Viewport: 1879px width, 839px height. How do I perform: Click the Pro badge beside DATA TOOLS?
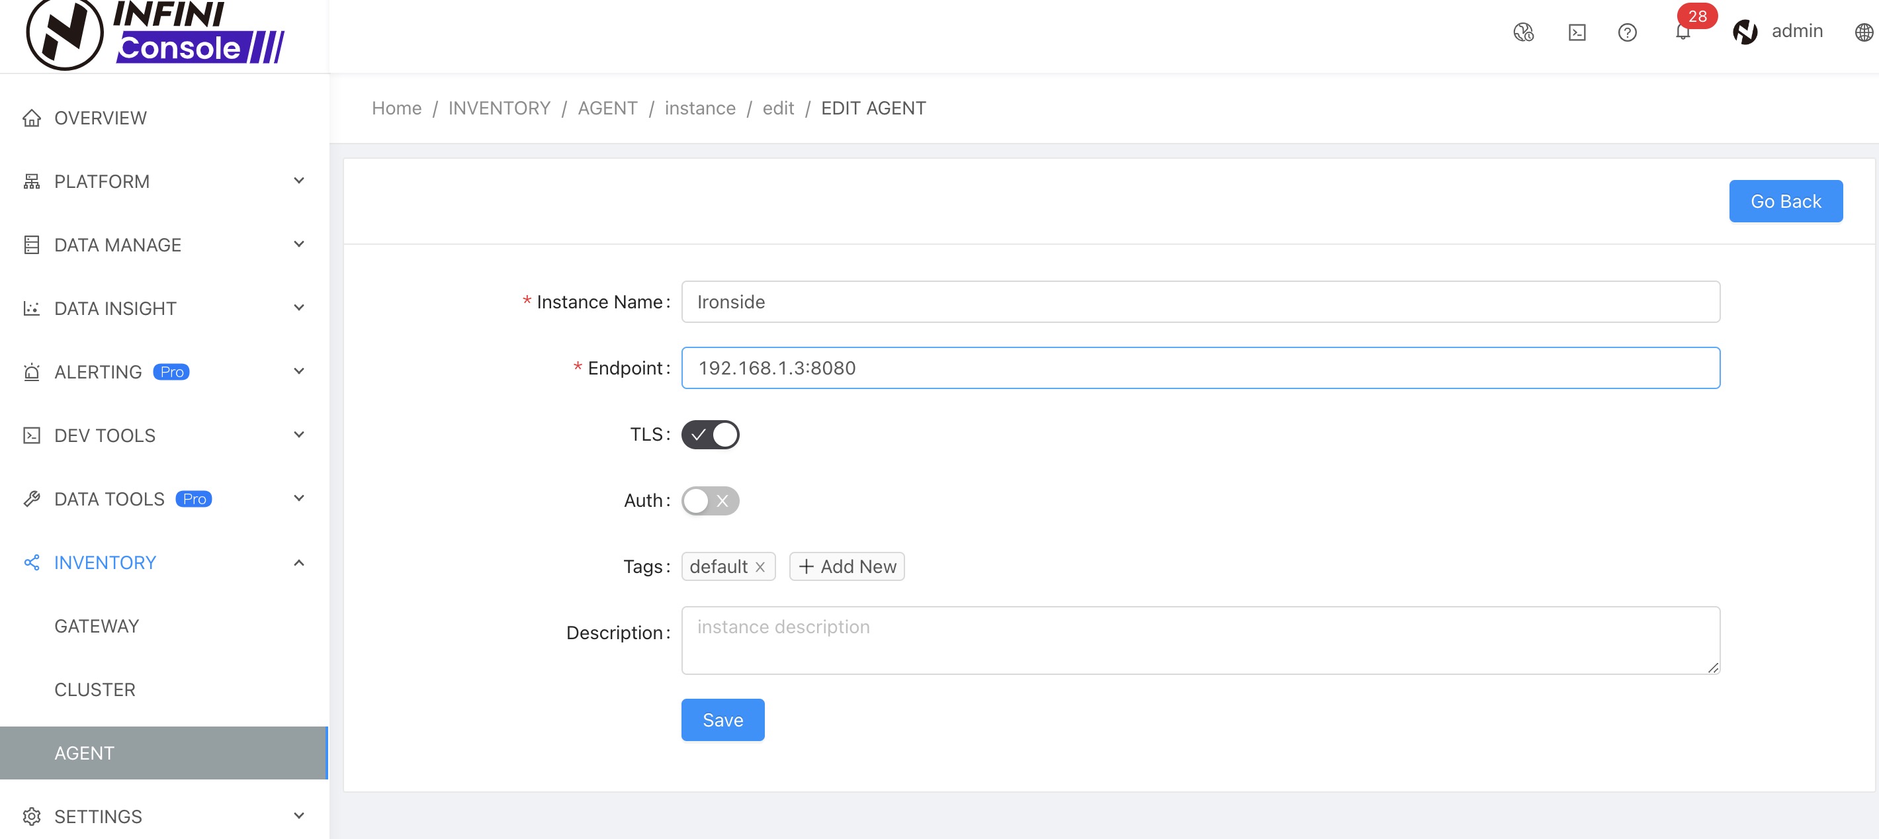[x=194, y=499]
